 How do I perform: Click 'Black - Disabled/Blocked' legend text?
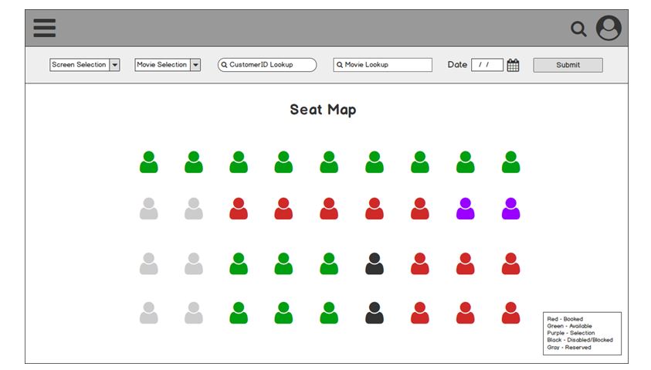(x=580, y=340)
